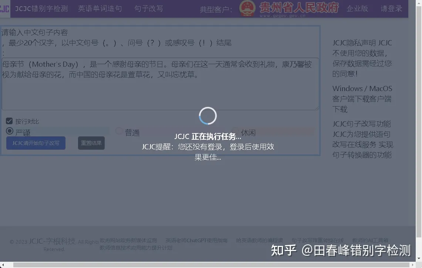This screenshot has height=268, width=422.
Task: Open 句子改写降重转换在线 footer link
Action: (318, 240)
